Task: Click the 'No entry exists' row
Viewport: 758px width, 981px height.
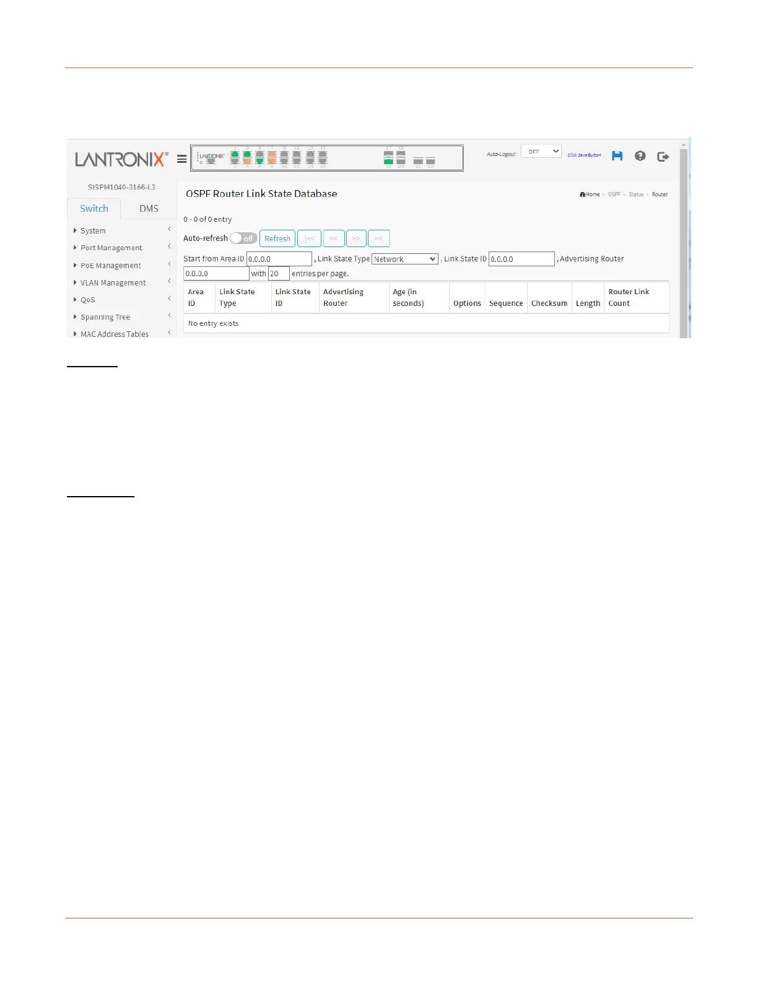Action: [426, 323]
